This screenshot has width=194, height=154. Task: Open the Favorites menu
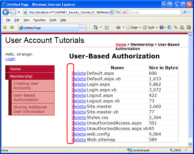40,20
